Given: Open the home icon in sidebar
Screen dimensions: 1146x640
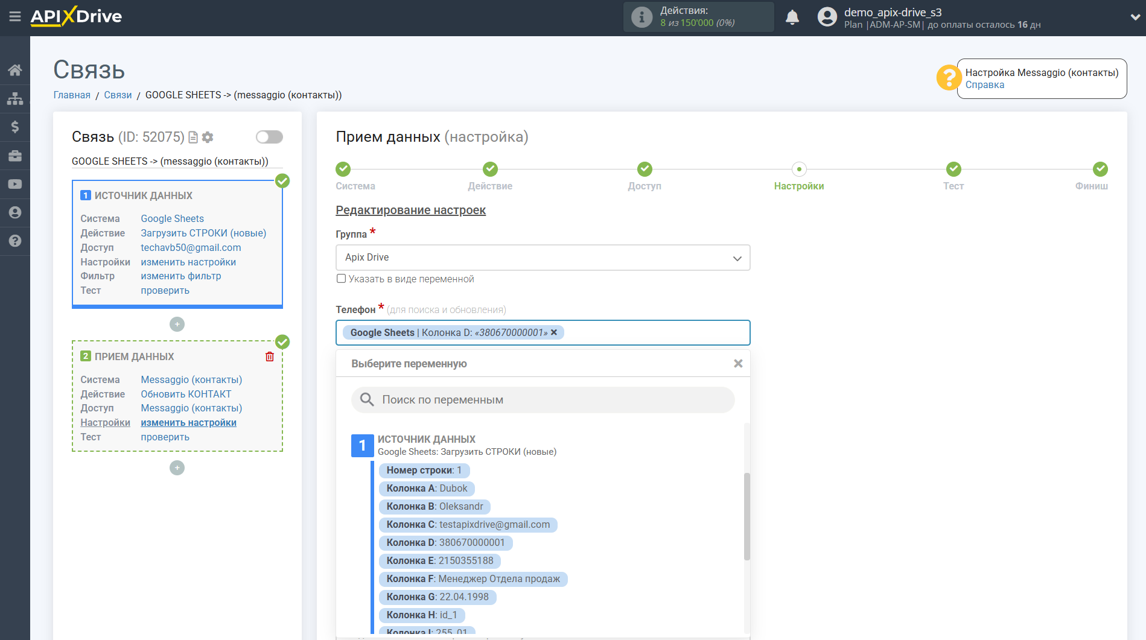Looking at the screenshot, I should [x=15, y=70].
